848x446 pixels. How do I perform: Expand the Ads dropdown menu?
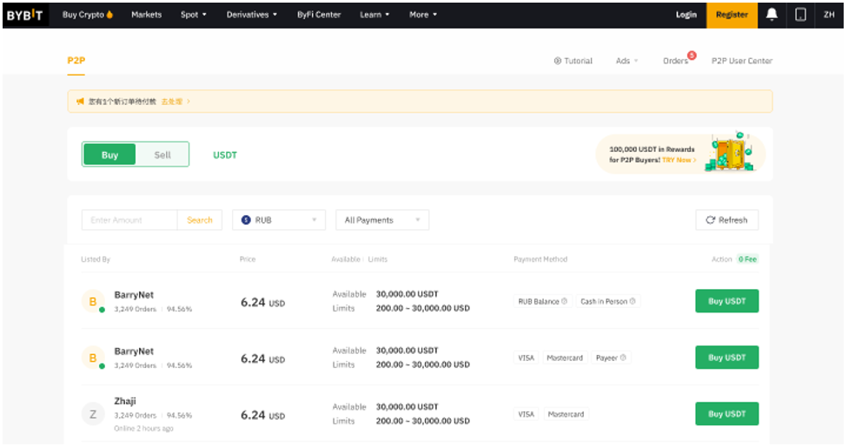626,61
